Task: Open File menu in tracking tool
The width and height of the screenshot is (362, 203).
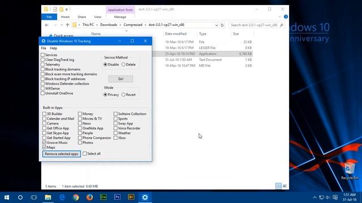Action: (x=44, y=48)
